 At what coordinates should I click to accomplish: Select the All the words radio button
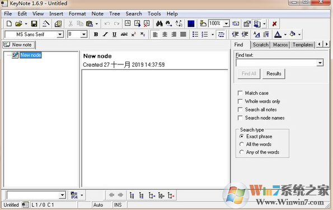coord(241,144)
